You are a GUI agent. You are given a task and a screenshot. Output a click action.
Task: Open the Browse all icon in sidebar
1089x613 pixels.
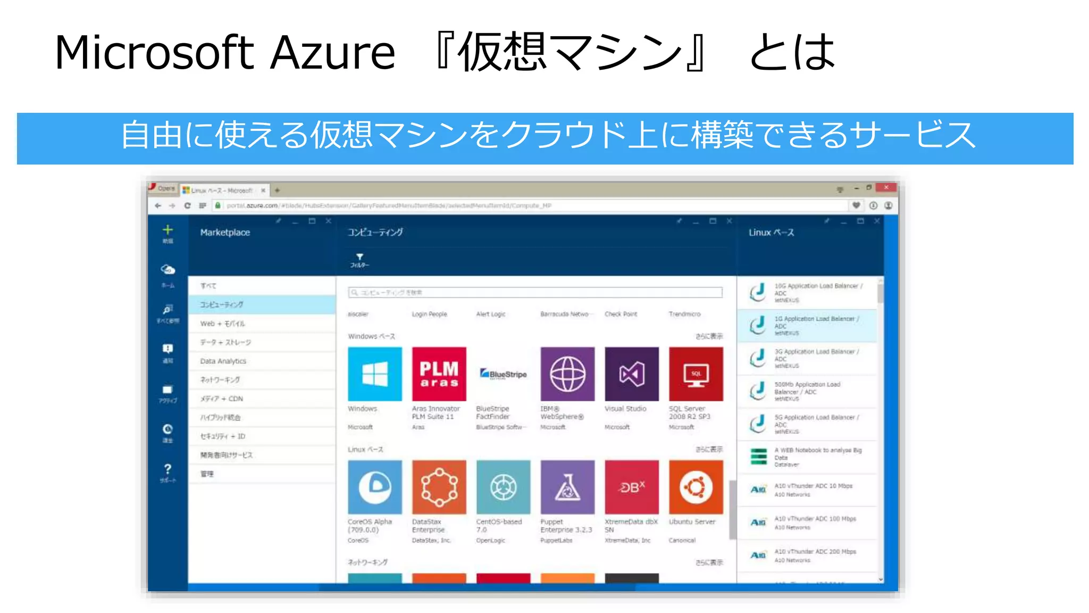[167, 309]
